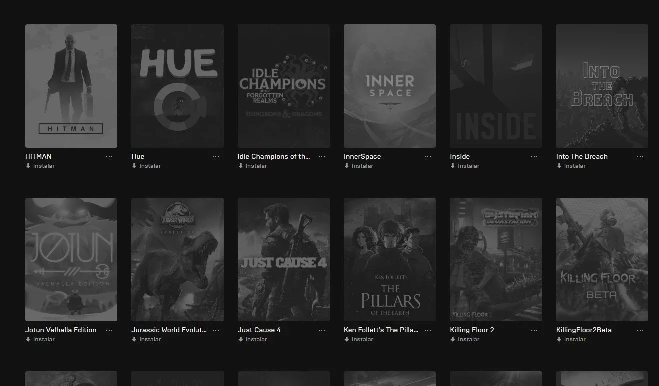Choose The Pillars of the Earth cover
The width and height of the screenshot is (659, 386).
[x=390, y=259]
